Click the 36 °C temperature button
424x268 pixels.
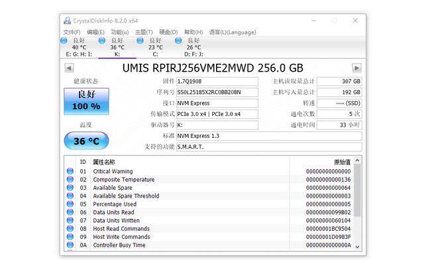pos(87,141)
